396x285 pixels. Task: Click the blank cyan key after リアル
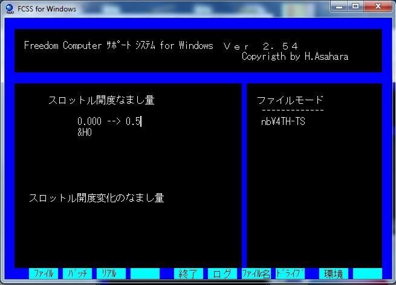coord(145,274)
